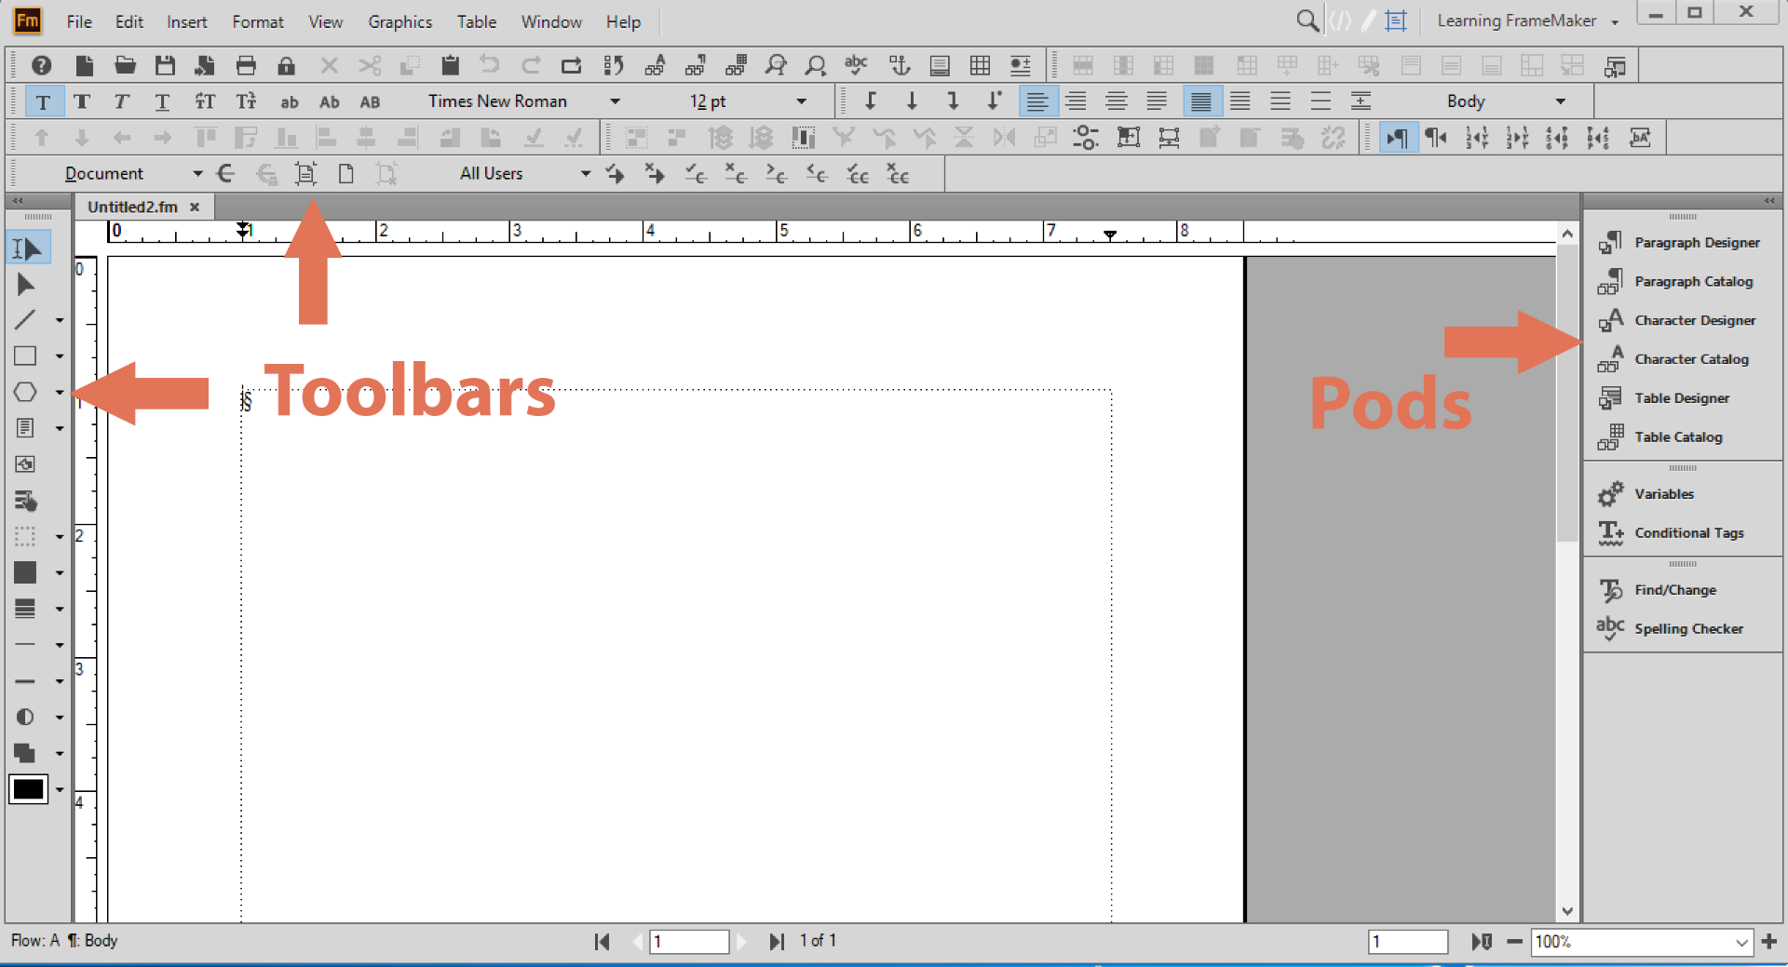Expand the Times New Roman font dropdown
Image resolution: width=1788 pixels, height=967 pixels.
[x=616, y=101]
